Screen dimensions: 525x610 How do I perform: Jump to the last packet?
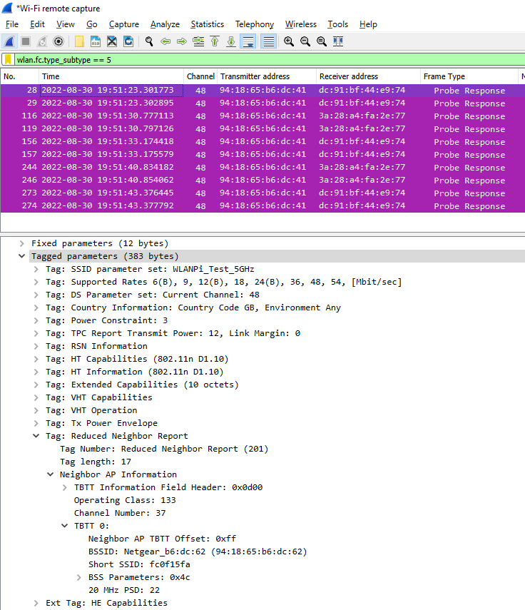(x=231, y=41)
